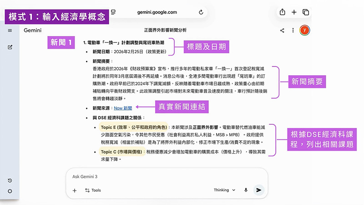Open the conversation three-dot options menu
Screen dimensions: 364x205
coord(293,30)
